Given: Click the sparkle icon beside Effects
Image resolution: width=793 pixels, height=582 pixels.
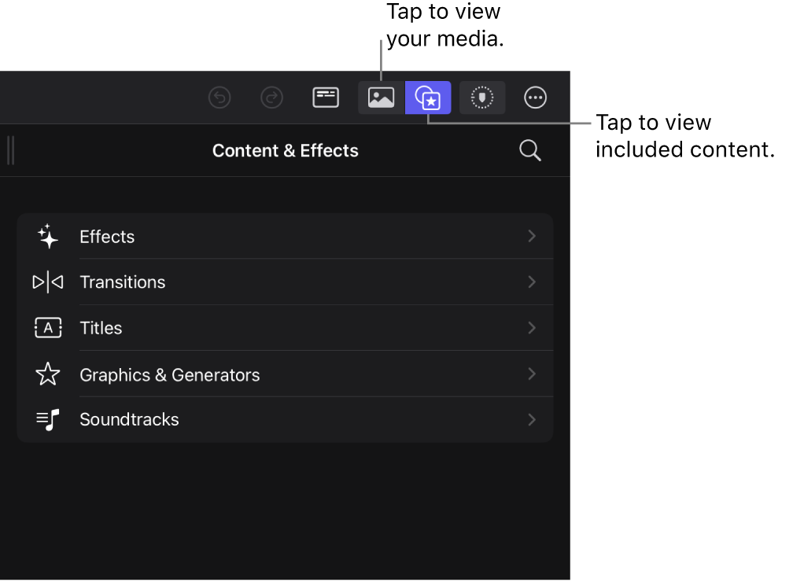Looking at the screenshot, I should [48, 237].
